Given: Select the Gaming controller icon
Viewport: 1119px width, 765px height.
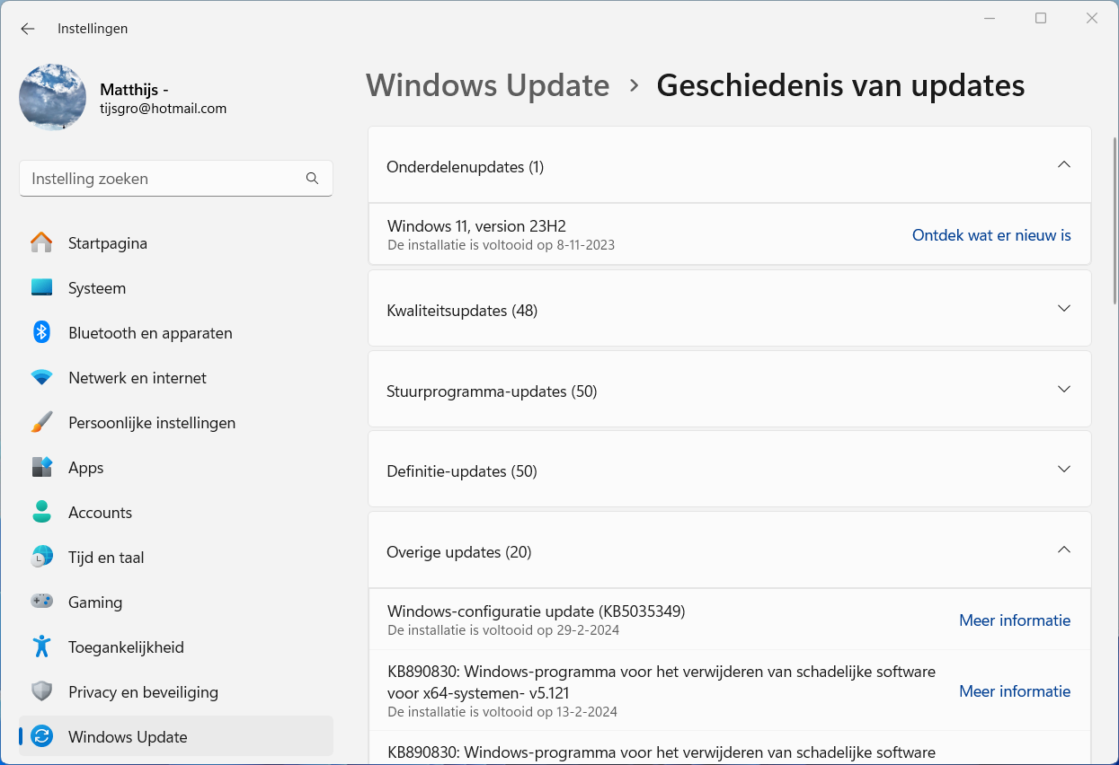Looking at the screenshot, I should 41,602.
